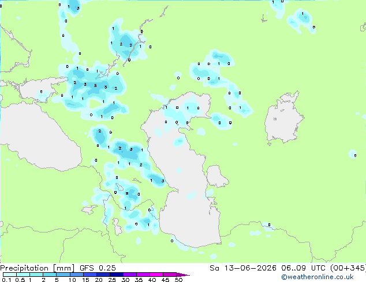
Task: Click the Sea of Azov area
Action: tap(39, 90)
